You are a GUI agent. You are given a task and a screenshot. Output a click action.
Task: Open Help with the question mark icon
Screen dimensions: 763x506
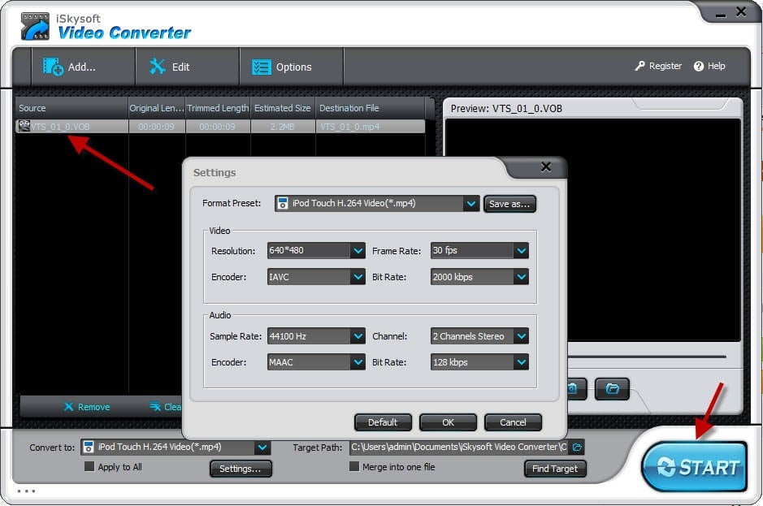(x=699, y=66)
